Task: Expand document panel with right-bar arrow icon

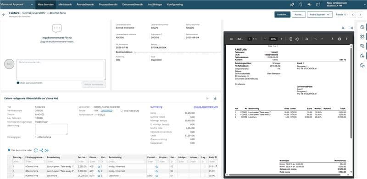Action: click(351, 28)
